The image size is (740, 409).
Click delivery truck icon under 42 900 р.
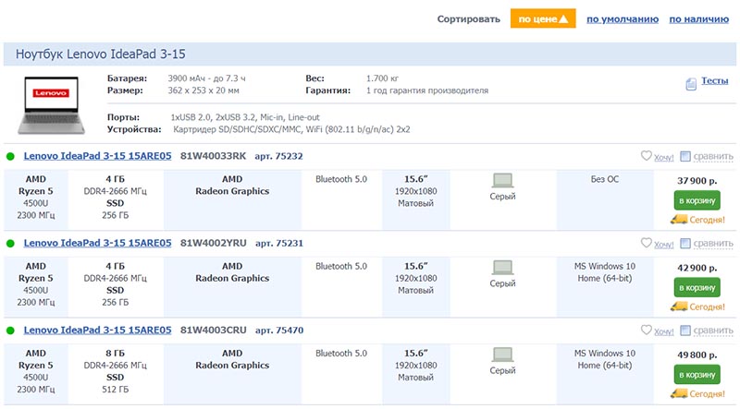coord(679,307)
